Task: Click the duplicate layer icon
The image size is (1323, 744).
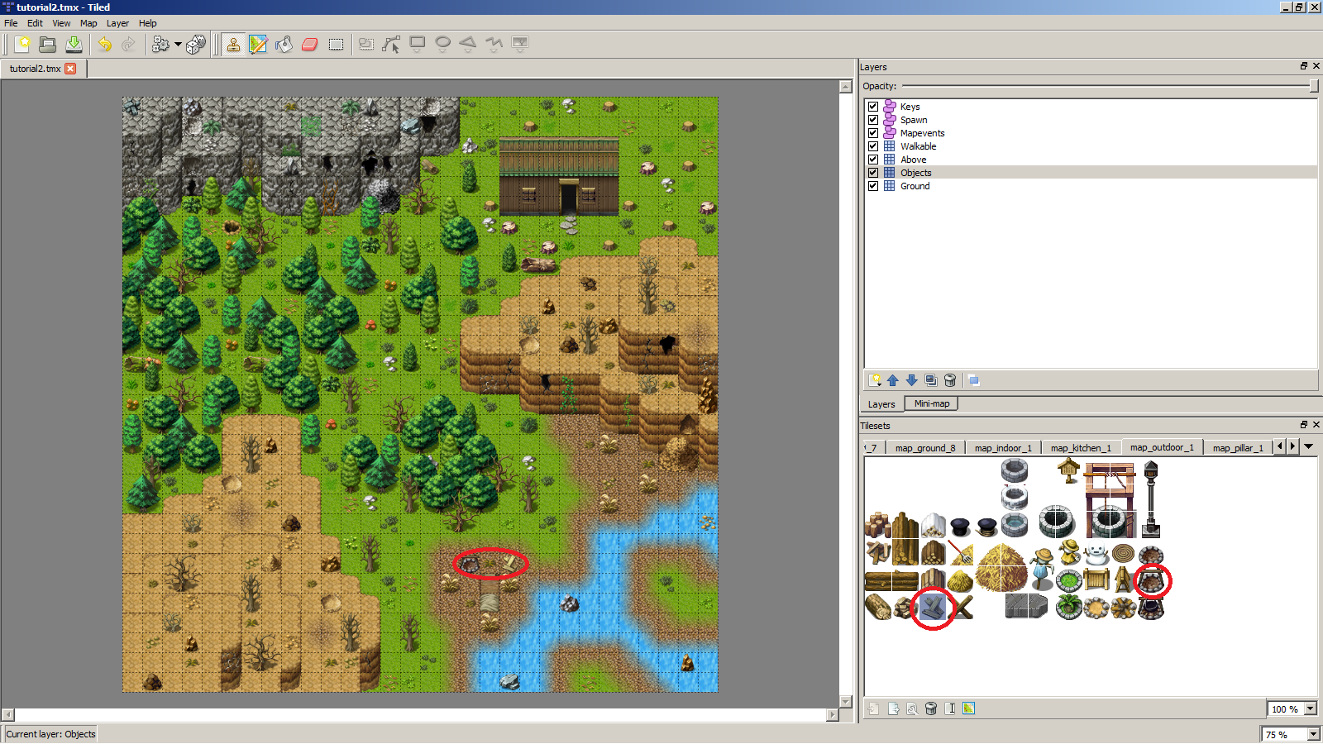Action: (x=931, y=380)
